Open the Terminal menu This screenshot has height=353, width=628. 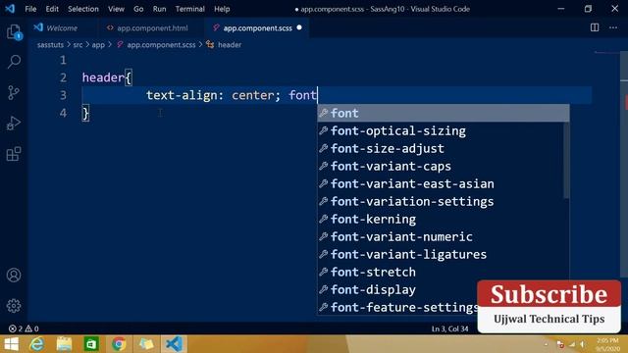click(x=189, y=9)
